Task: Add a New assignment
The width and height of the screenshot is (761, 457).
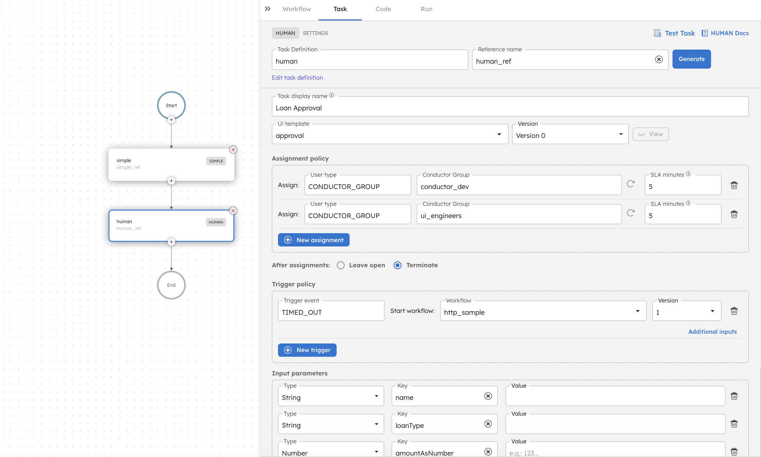Action: pos(314,240)
